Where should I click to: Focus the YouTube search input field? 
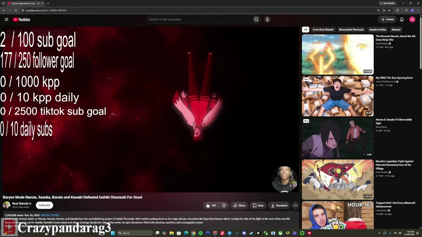(x=199, y=19)
